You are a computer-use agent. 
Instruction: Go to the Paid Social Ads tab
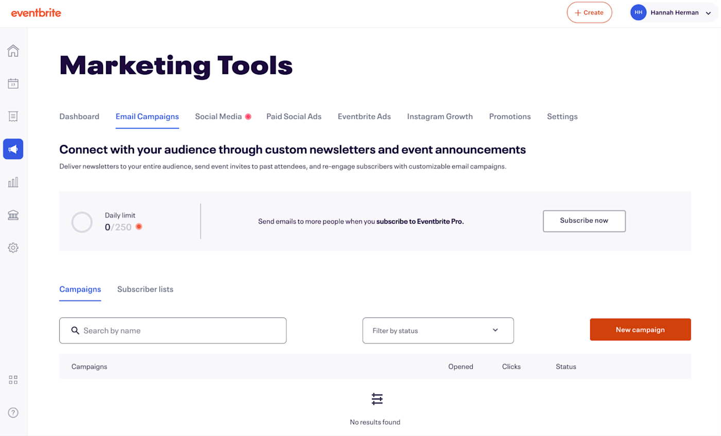pyautogui.click(x=294, y=117)
